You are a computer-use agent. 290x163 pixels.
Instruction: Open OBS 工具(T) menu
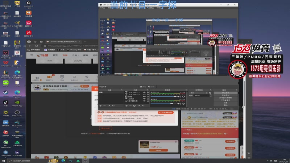[151, 8]
